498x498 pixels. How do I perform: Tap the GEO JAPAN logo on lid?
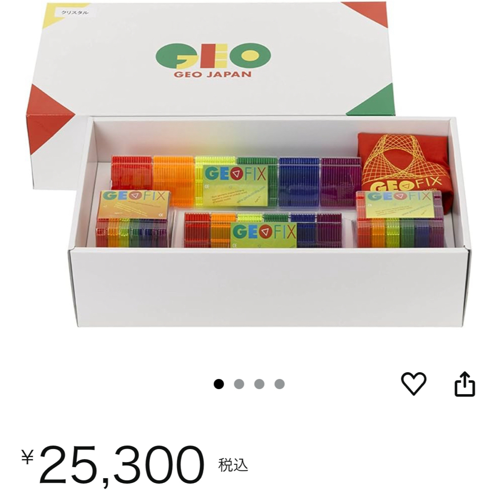click(x=213, y=60)
